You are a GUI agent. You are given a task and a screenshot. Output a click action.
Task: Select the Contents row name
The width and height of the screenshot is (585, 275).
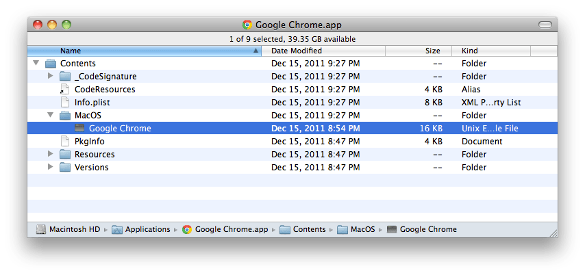tap(78, 64)
